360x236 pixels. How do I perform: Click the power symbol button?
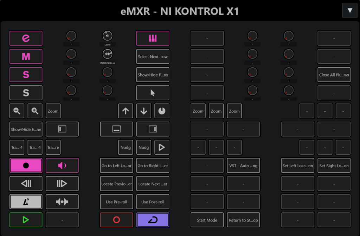(x=162, y=111)
